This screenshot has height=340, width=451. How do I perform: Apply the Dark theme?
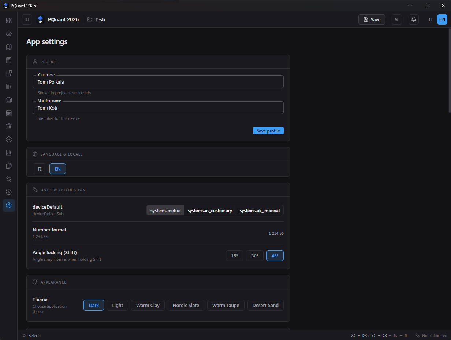(x=94, y=305)
